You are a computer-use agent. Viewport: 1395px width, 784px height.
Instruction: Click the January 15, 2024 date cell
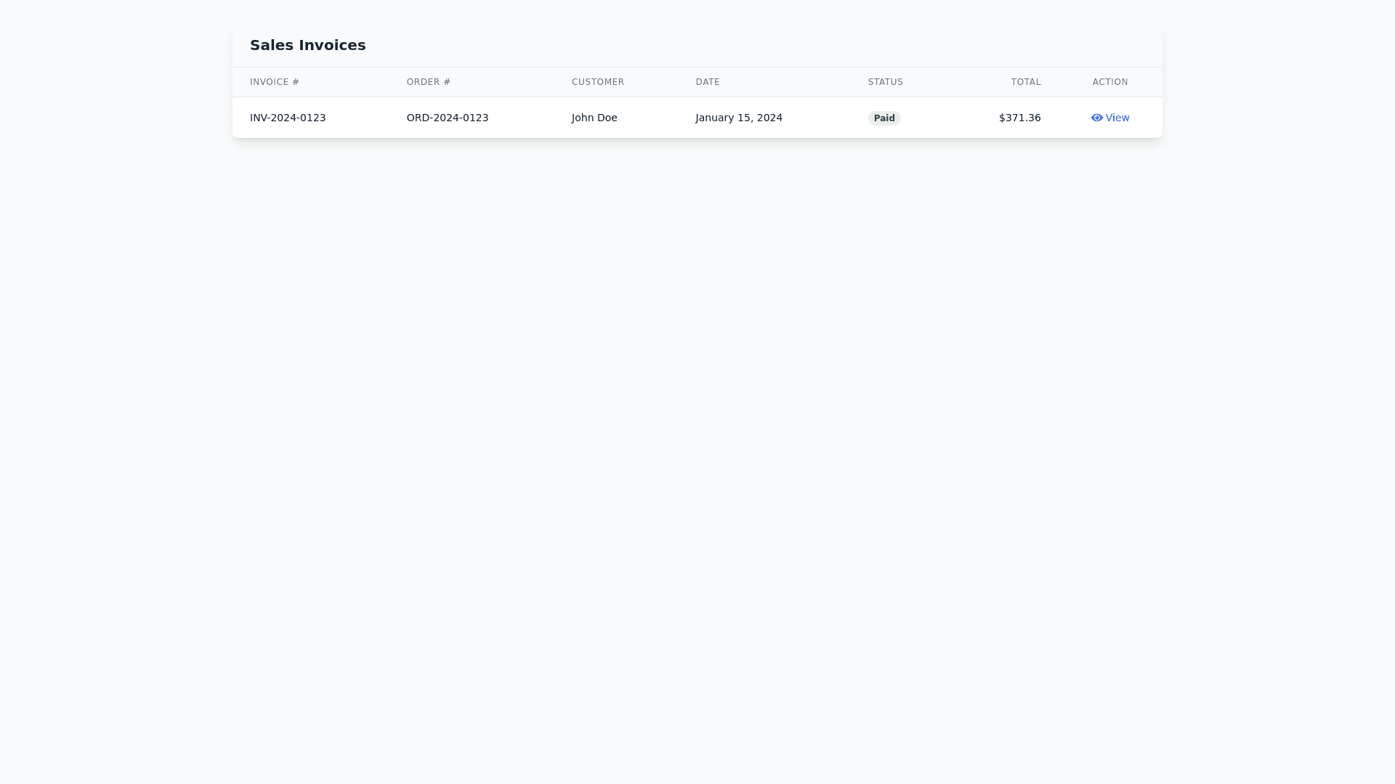click(x=738, y=118)
